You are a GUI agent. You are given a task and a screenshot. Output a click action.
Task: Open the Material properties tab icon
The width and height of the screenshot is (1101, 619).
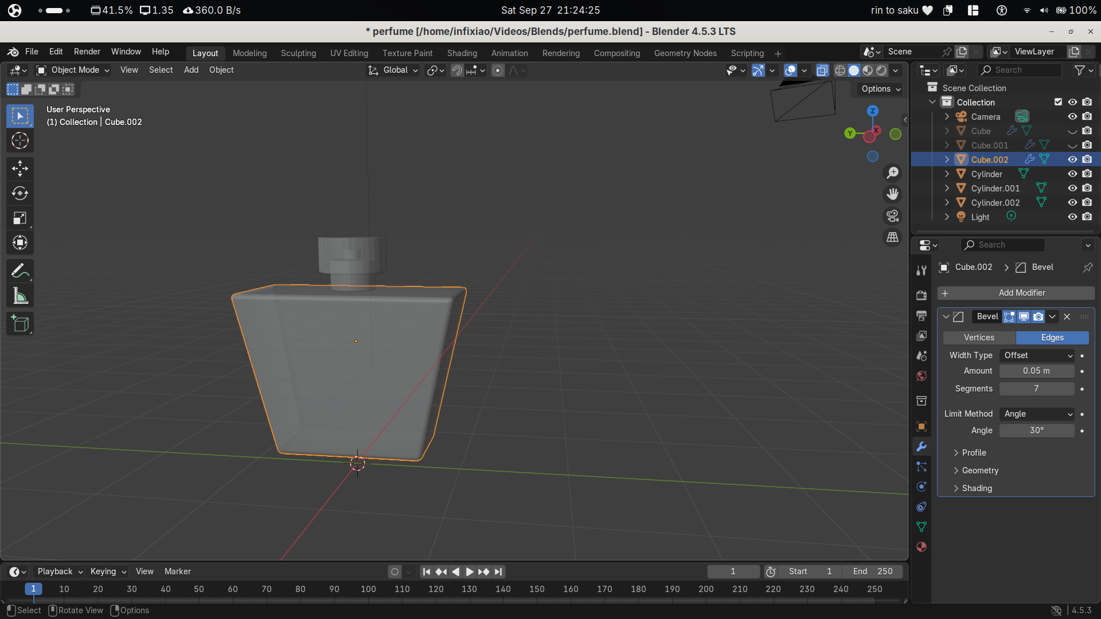pyautogui.click(x=922, y=547)
